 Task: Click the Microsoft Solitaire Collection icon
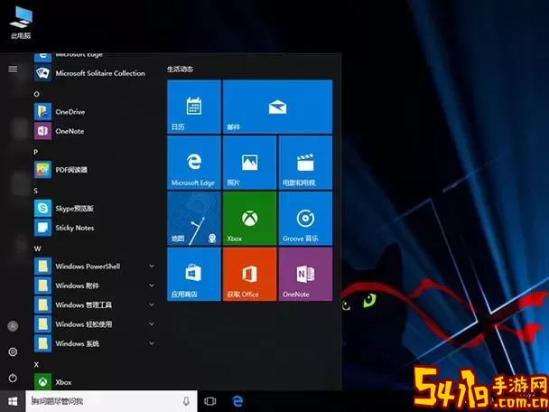coord(42,73)
